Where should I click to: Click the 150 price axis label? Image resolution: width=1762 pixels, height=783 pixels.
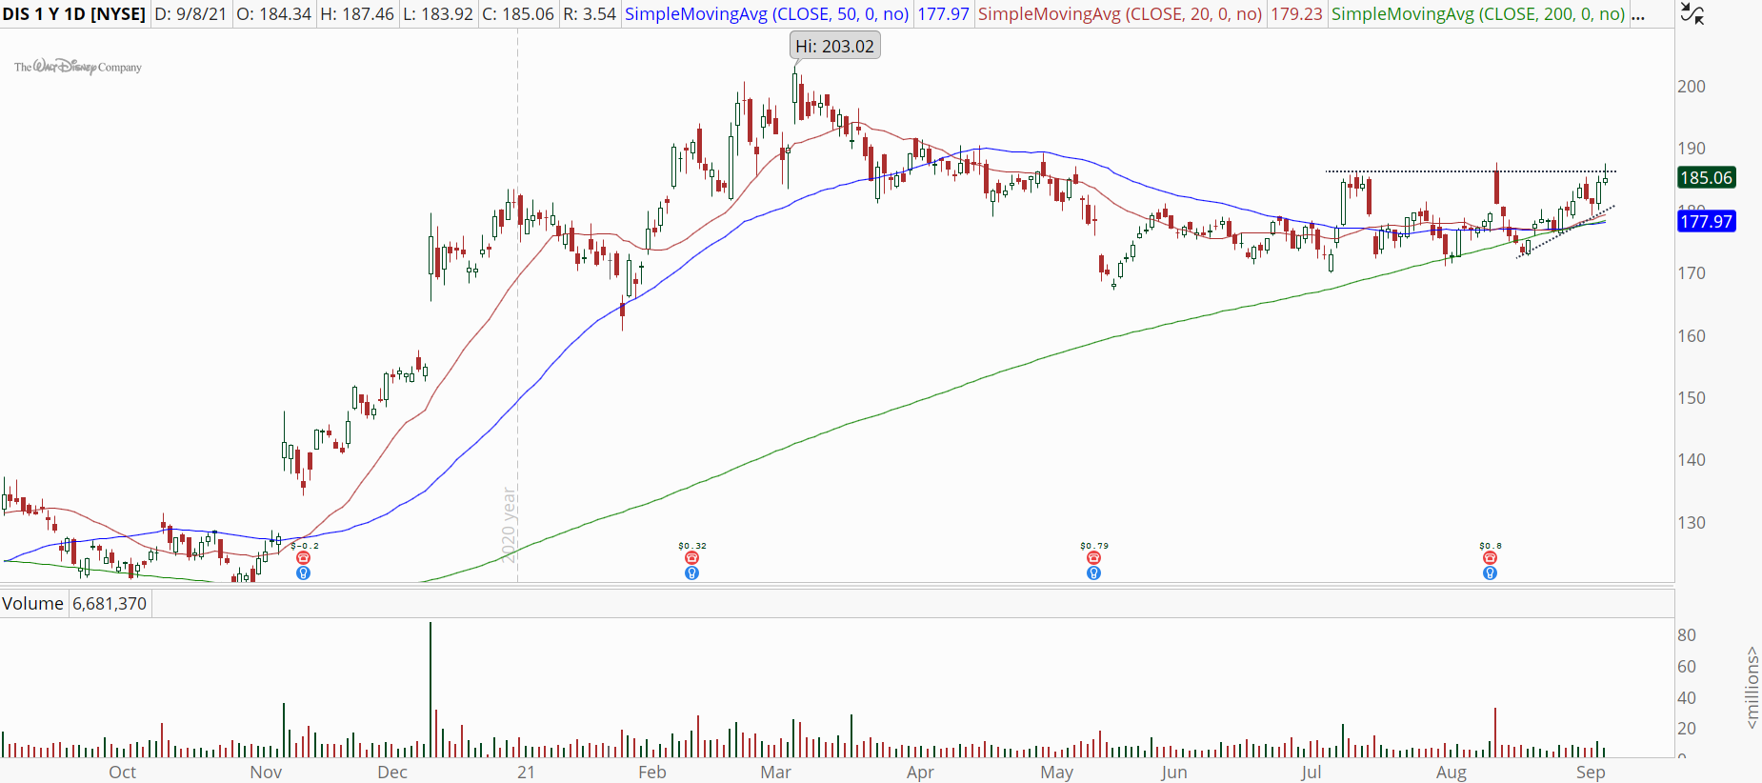1692,398
